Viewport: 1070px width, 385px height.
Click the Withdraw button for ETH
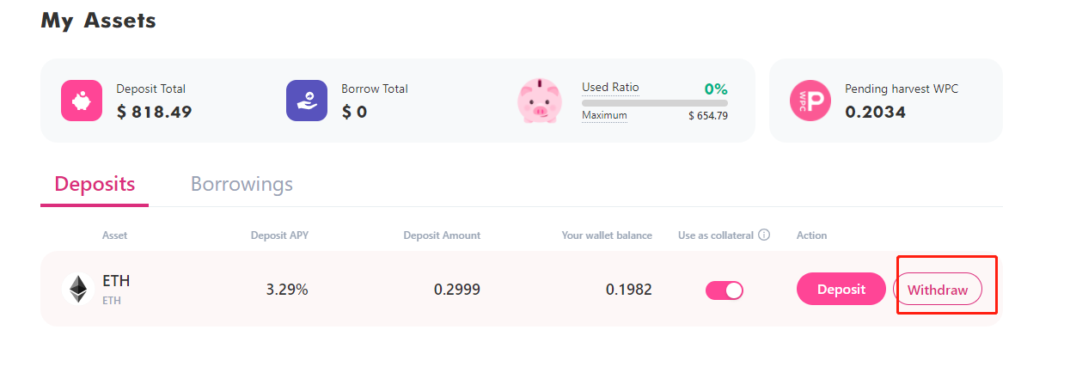[x=938, y=290]
